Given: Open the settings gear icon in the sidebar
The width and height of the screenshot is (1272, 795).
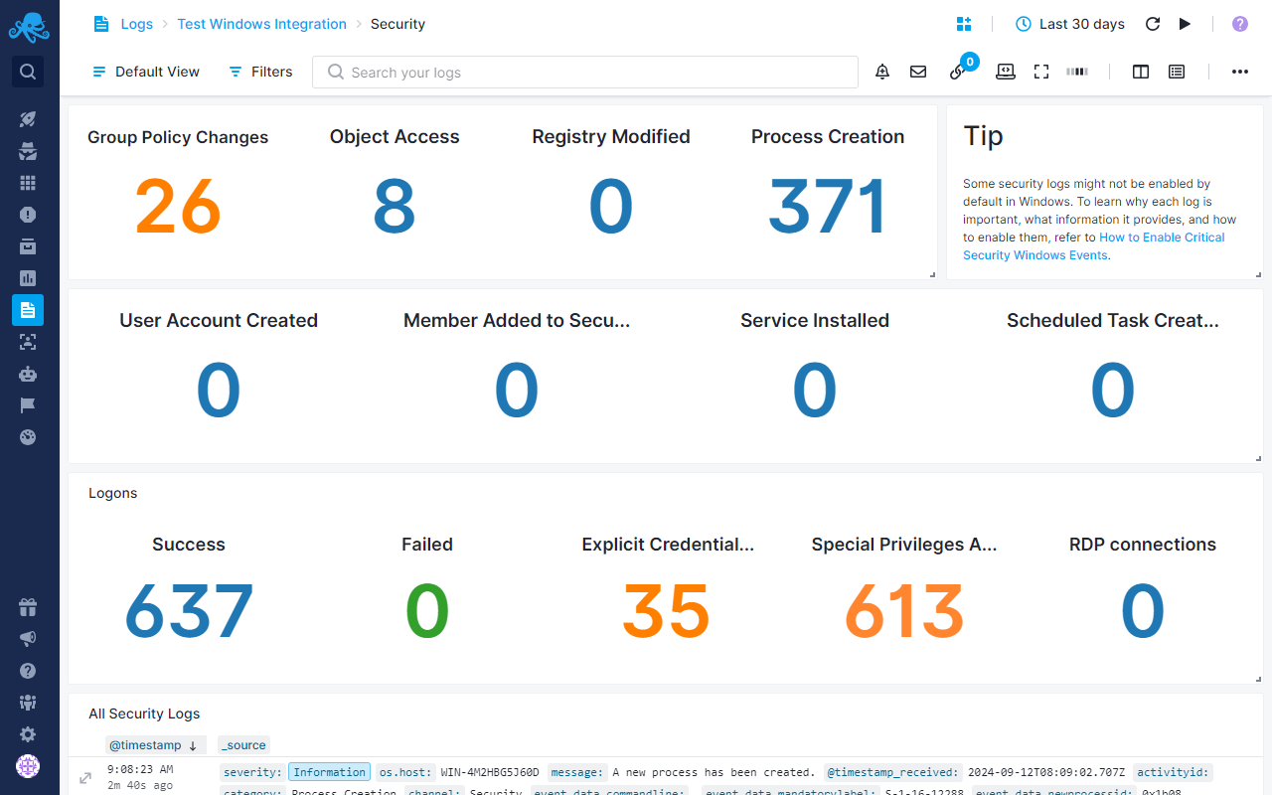Looking at the screenshot, I should (x=28, y=734).
